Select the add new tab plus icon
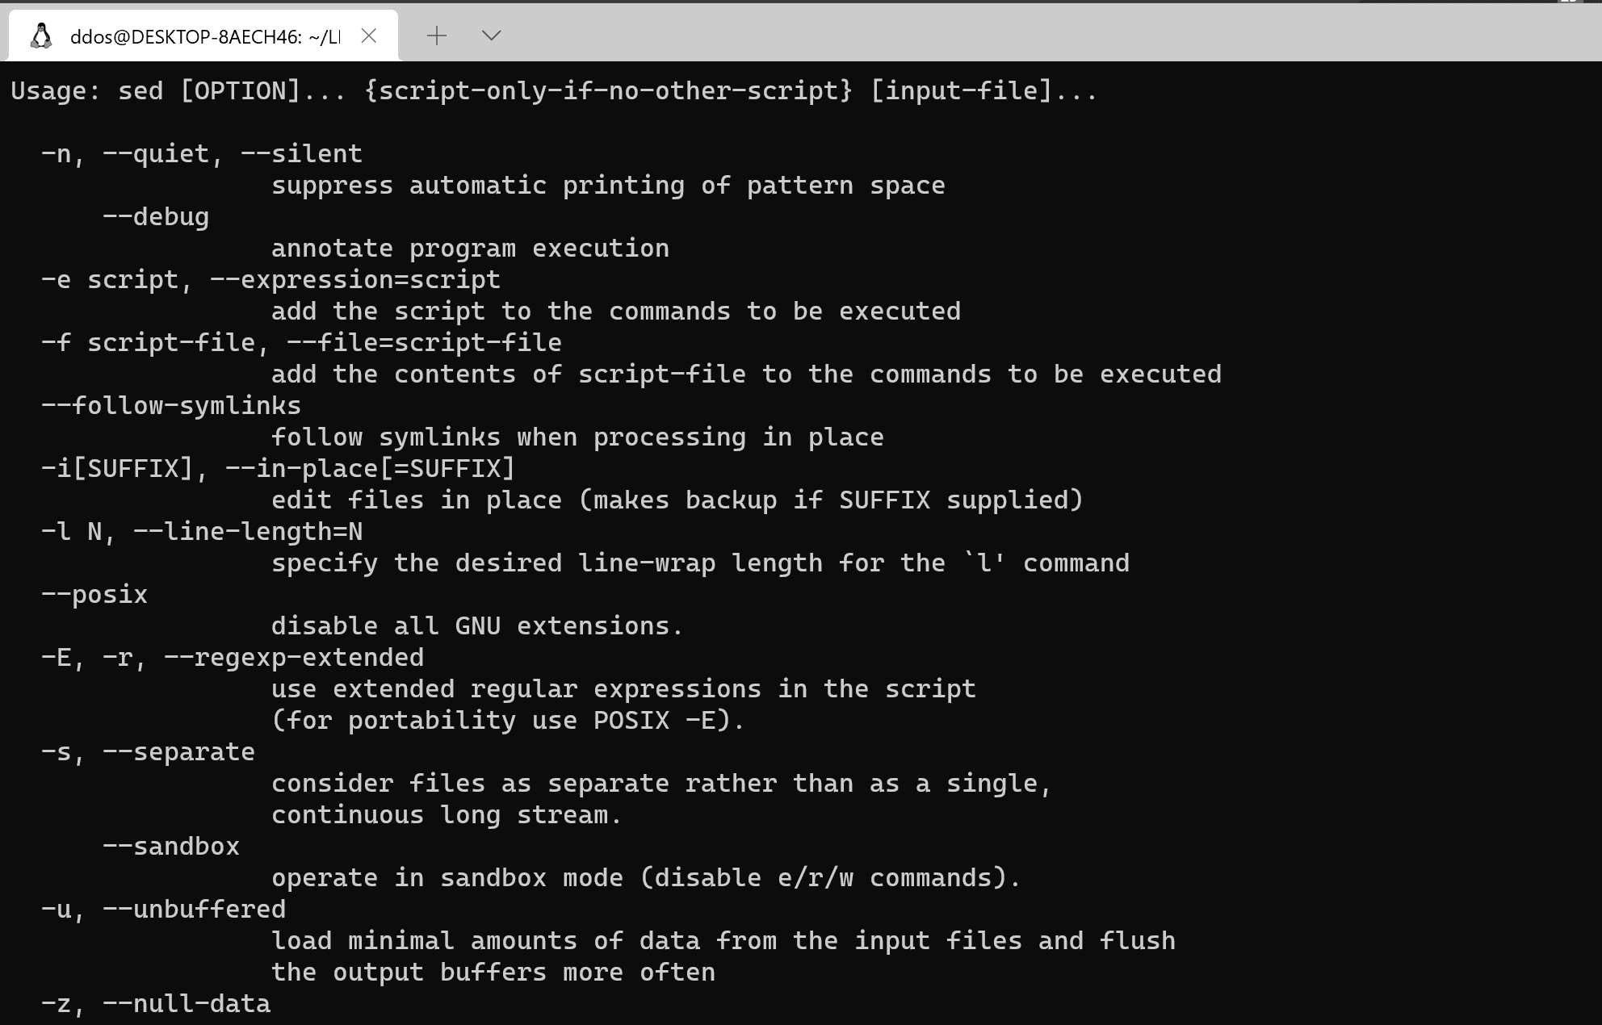The width and height of the screenshot is (1602, 1025). 437,35
